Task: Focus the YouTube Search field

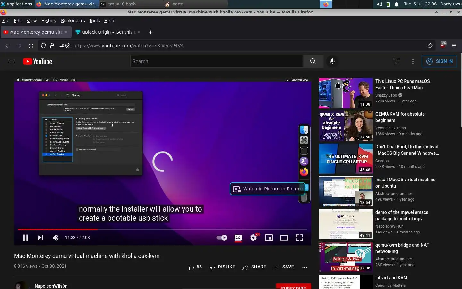Action: [216, 61]
